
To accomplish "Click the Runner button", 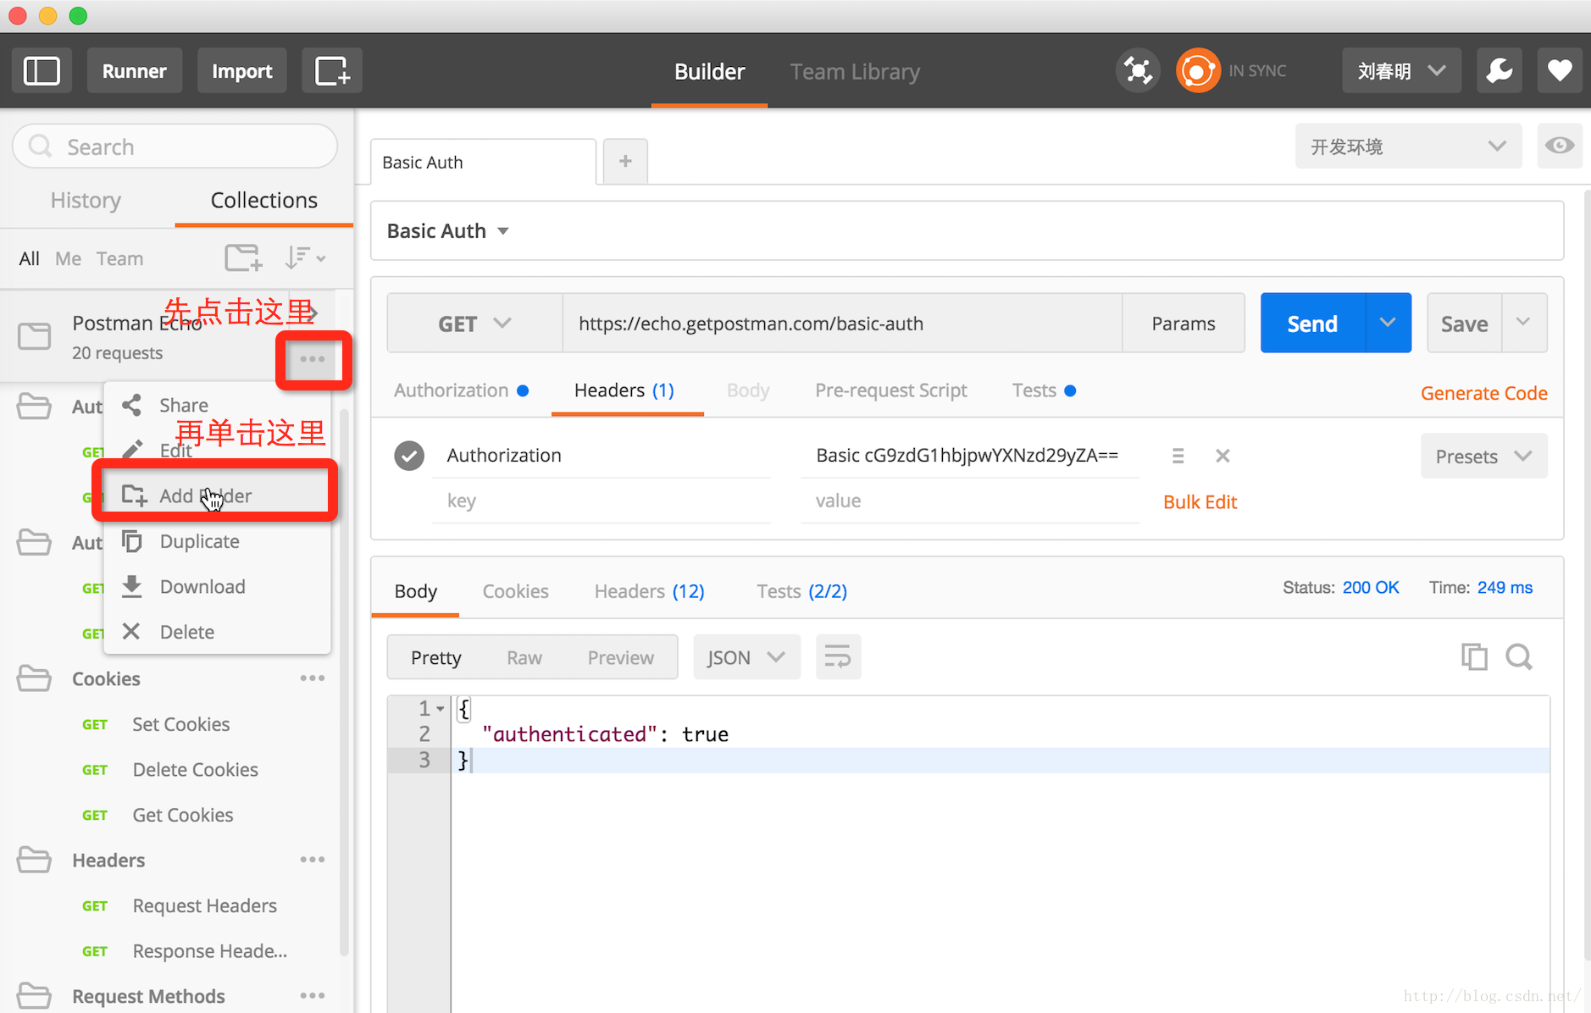I will (134, 71).
